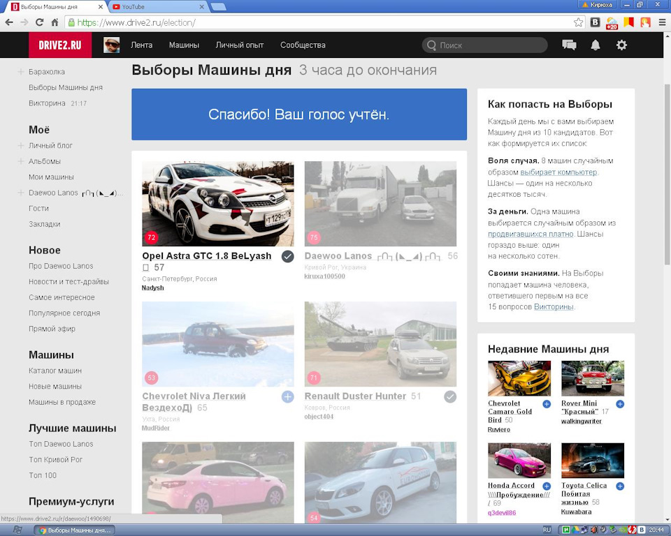Add Rover Mini with plus icon

(x=620, y=404)
